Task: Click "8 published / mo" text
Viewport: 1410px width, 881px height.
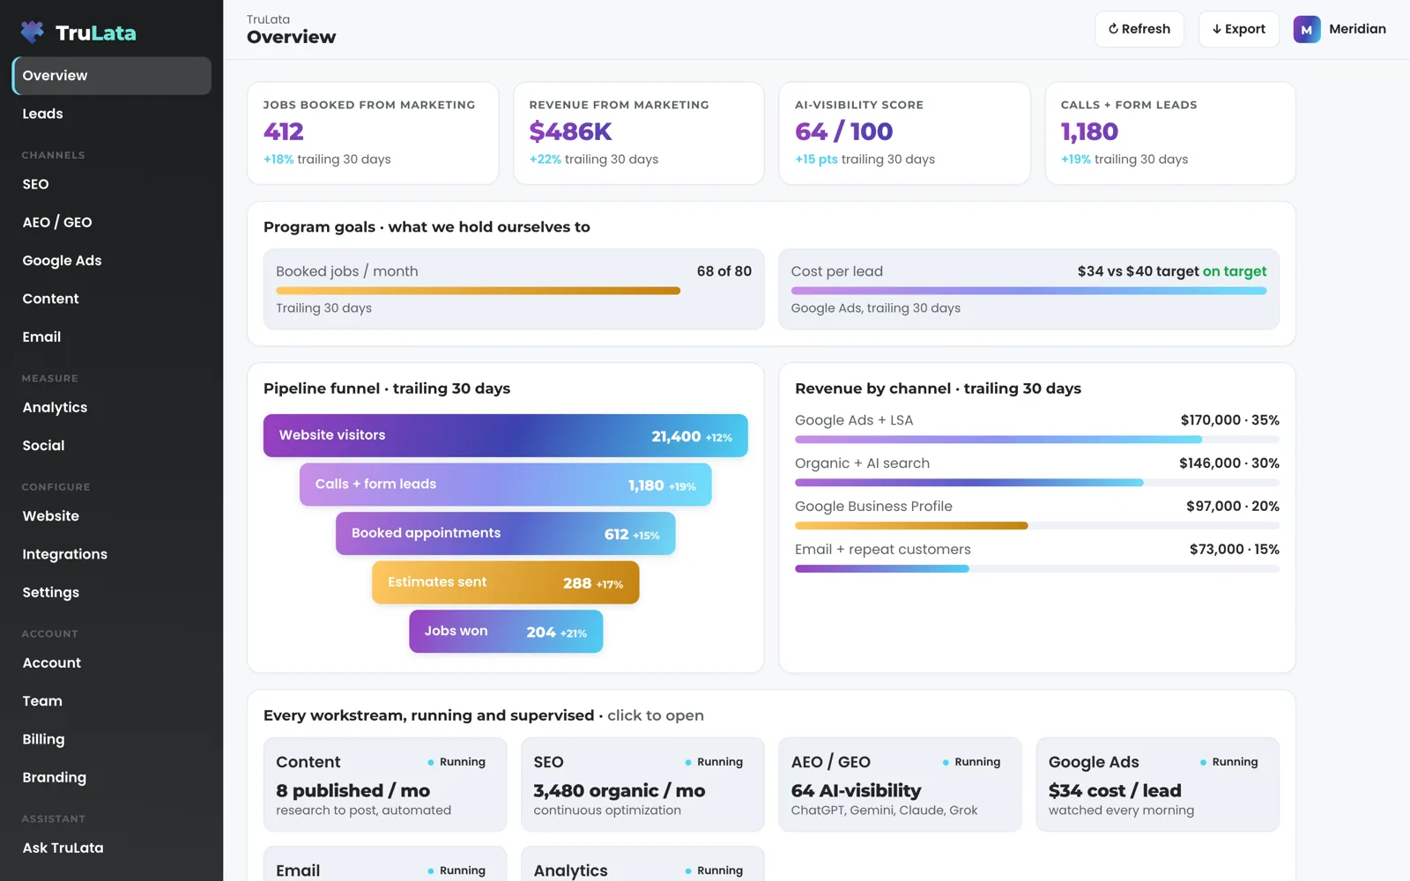Action: [x=352, y=791]
